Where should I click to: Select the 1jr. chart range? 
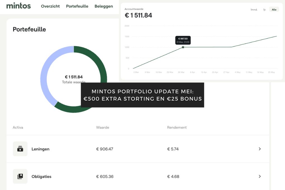pos(264,9)
